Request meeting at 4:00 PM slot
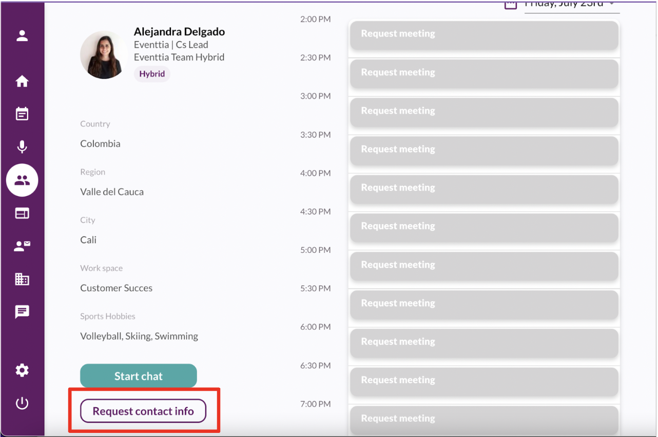 click(x=483, y=188)
